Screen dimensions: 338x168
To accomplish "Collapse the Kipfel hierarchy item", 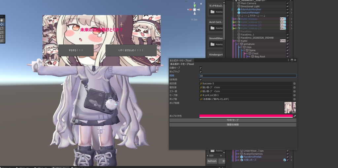I will click(236, 41).
